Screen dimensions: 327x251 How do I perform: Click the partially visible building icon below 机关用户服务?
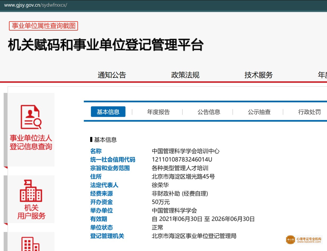(31, 244)
